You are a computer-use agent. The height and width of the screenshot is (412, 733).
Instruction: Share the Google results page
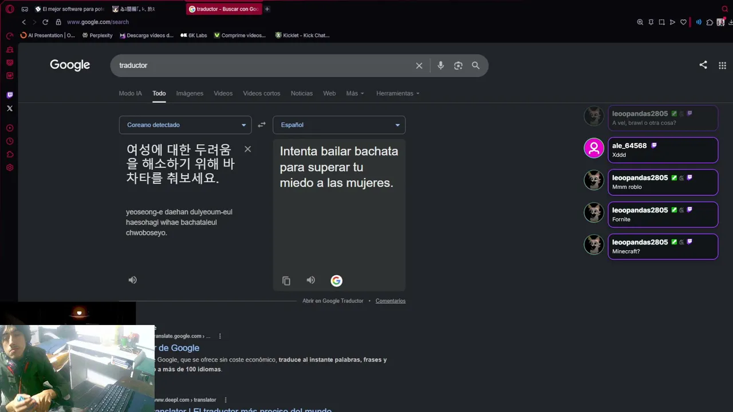703,65
